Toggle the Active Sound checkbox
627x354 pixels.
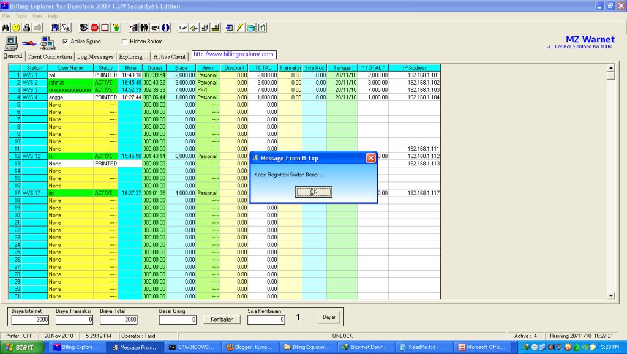click(x=65, y=41)
